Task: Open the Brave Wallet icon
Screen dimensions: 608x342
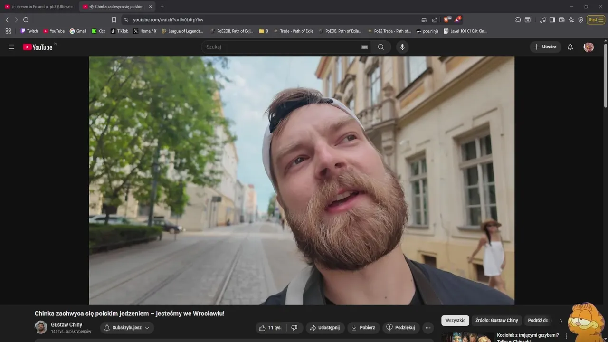Action: pyautogui.click(x=561, y=19)
